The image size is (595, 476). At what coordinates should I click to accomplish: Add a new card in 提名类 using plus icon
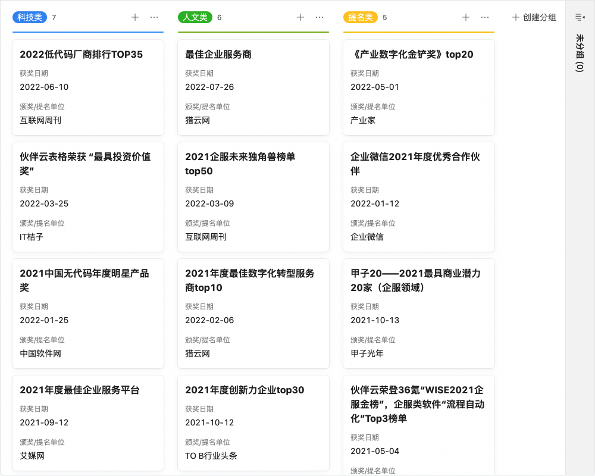(x=466, y=17)
